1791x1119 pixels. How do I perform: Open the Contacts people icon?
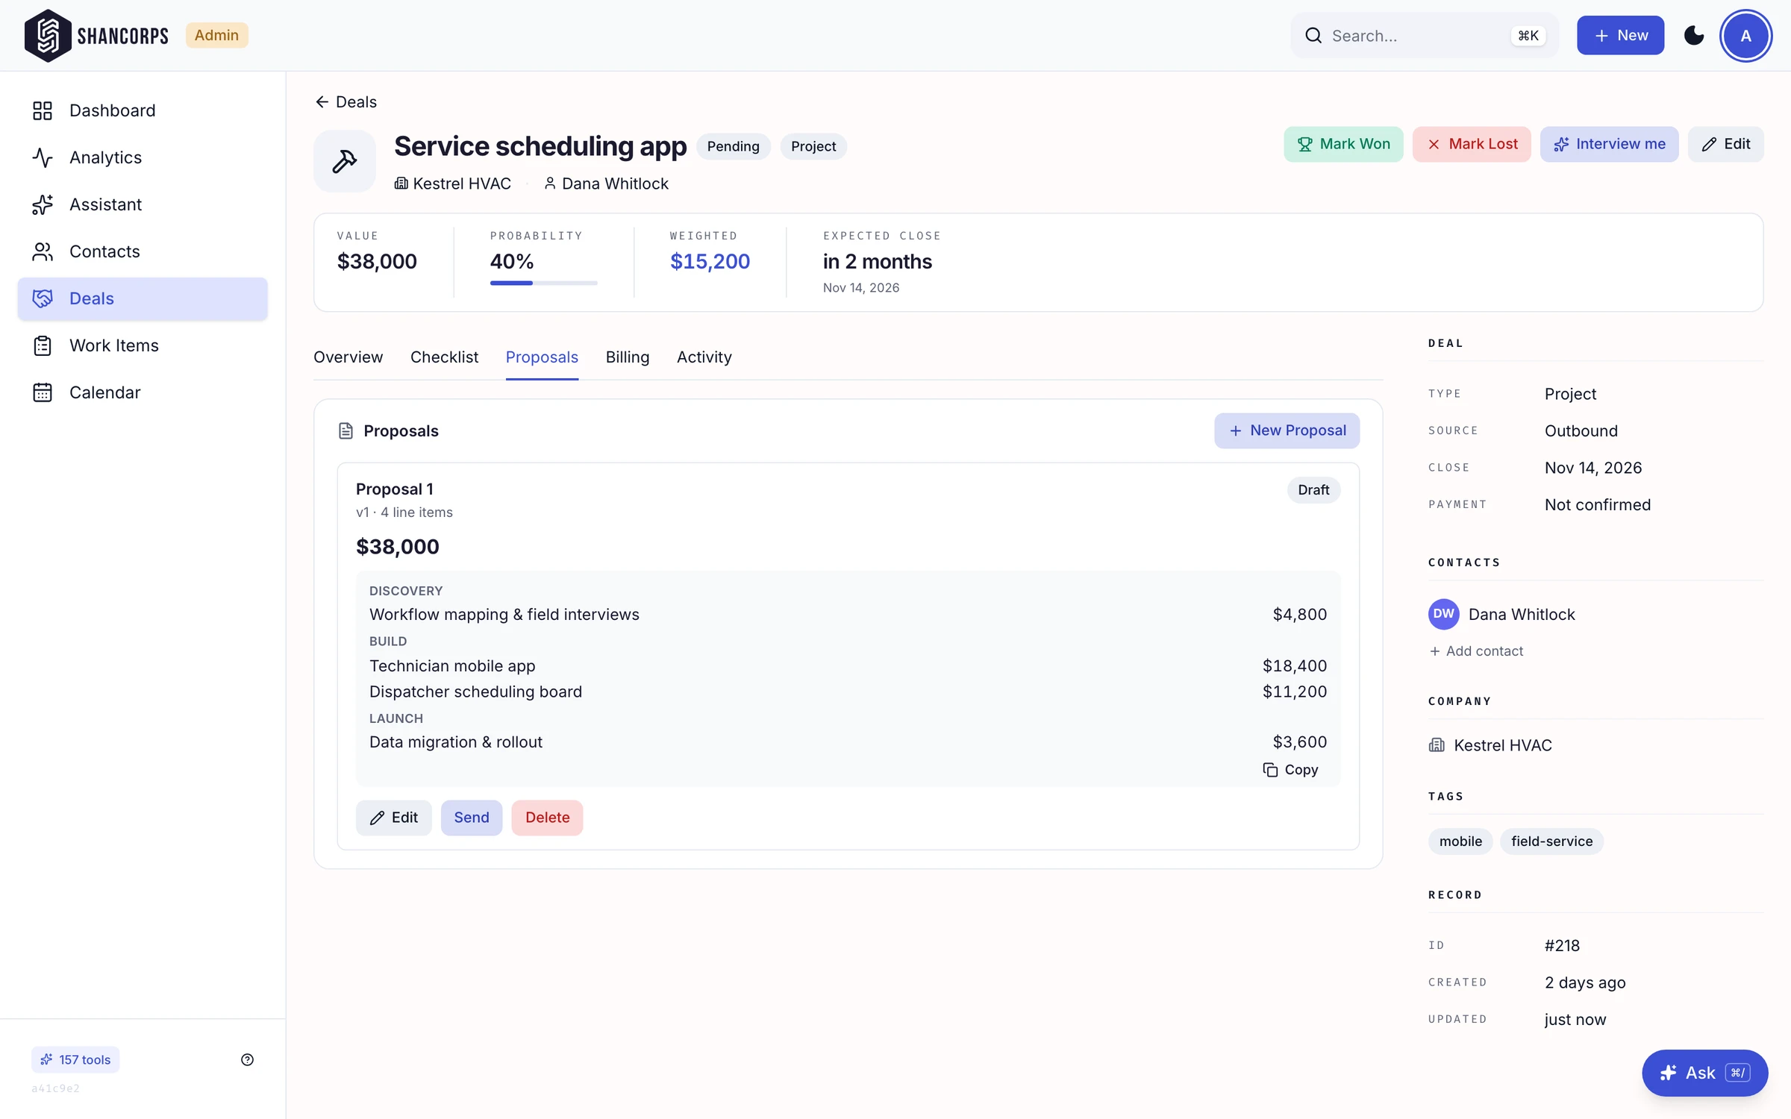(43, 251)
